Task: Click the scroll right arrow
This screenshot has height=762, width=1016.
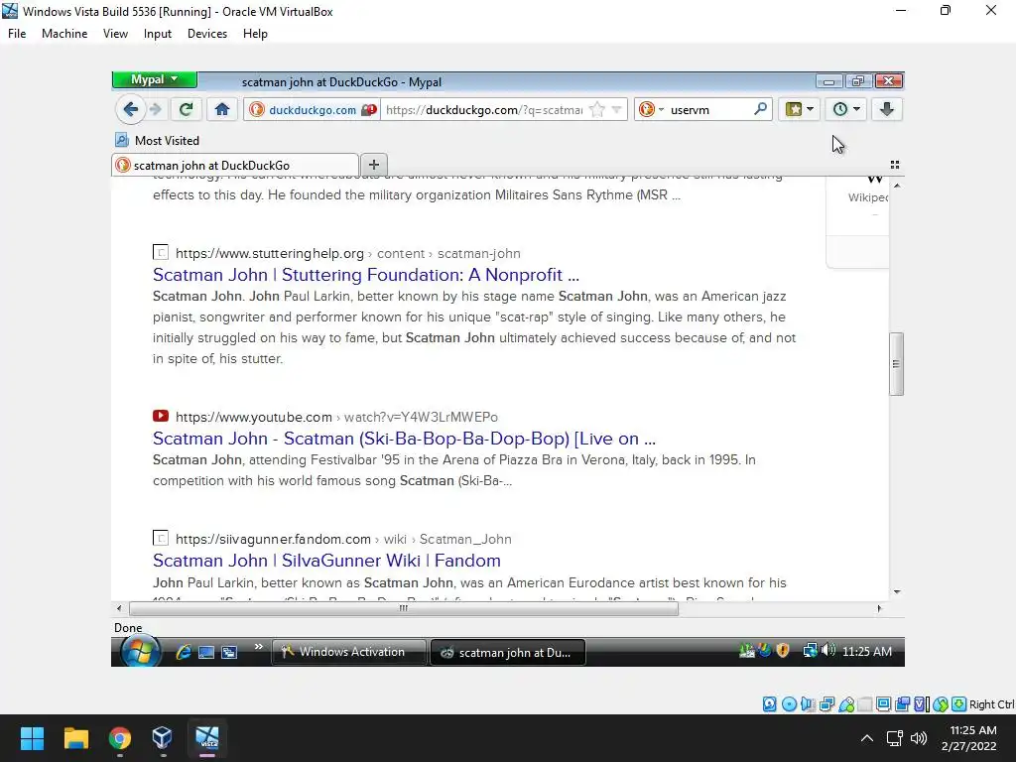Action: coord(879,608)
